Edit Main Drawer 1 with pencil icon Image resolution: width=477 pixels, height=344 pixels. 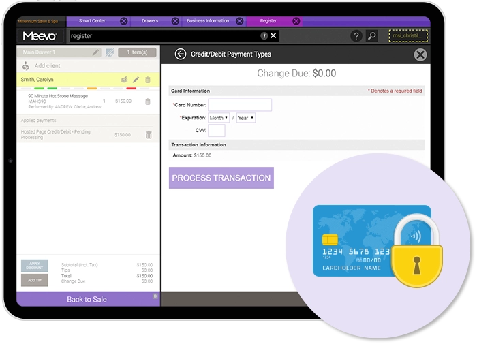coord(96,52)
